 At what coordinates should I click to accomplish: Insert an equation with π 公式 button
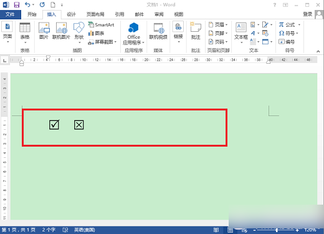pyautogui.click(x=290, y=25)
